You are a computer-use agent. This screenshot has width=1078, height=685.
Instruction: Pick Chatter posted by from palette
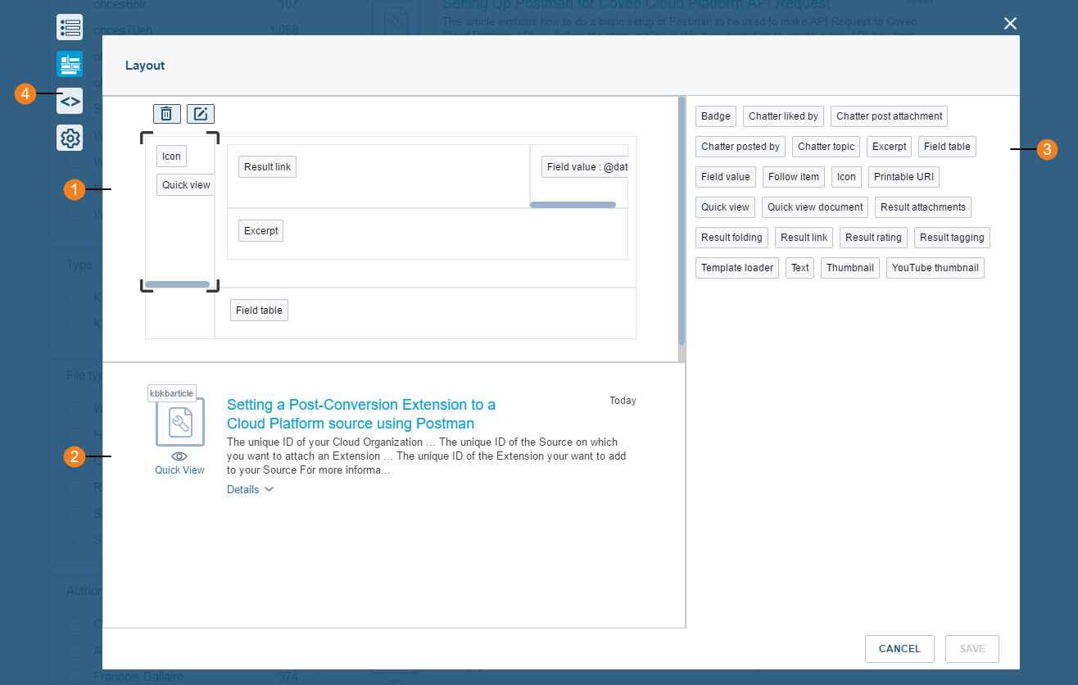(741, 147)
